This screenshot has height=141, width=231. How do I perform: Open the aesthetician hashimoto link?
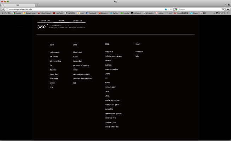(82, 79)
